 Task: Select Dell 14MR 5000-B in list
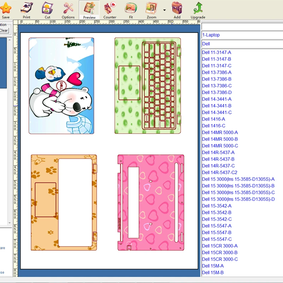(220, 139)
